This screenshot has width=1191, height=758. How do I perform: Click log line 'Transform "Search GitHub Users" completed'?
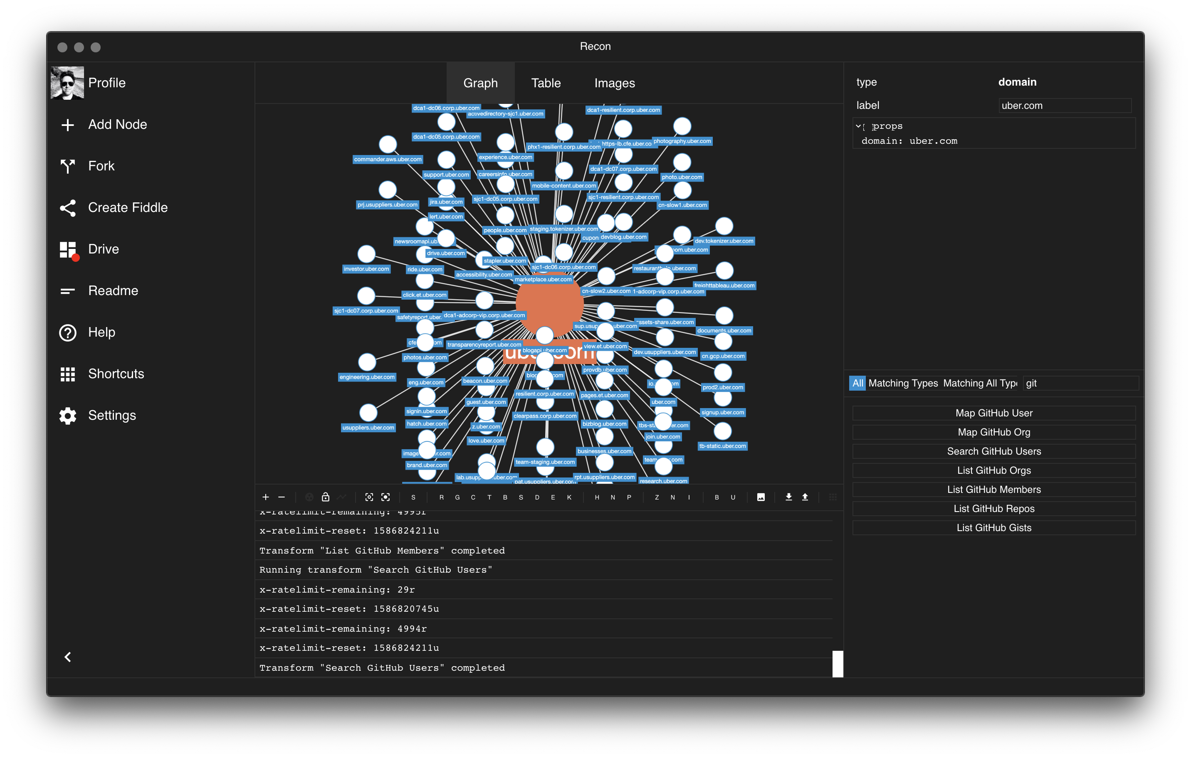(544, 668)
